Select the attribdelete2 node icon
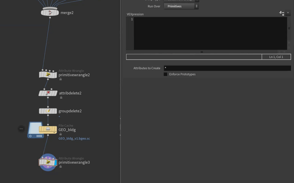The image size is (294, 183). (x=48, y=93)
